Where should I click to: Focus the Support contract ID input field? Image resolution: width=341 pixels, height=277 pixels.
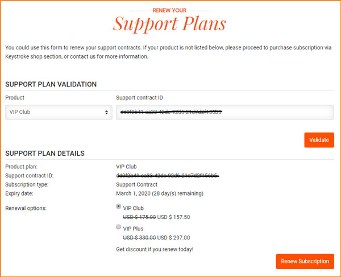pos(224,112)
